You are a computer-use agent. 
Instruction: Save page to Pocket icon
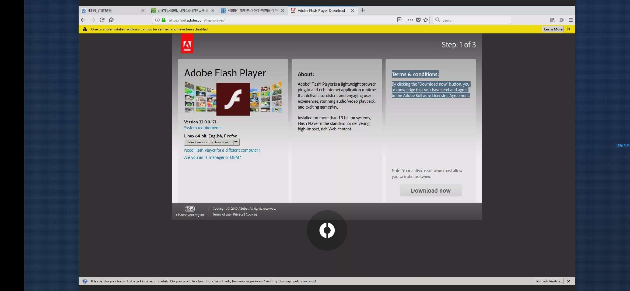click(418, 20)
